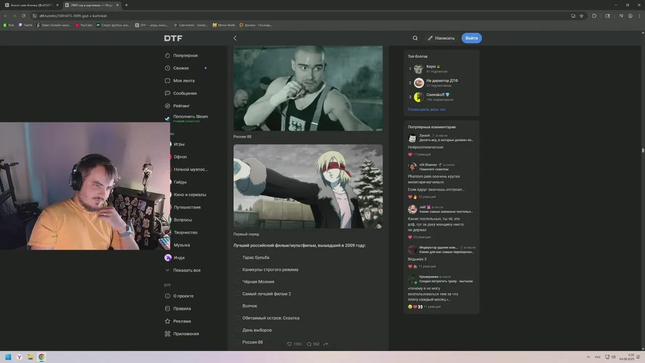Open the volume control in system tray
Viewport: 645px width, 363px height.
(613, 357)
